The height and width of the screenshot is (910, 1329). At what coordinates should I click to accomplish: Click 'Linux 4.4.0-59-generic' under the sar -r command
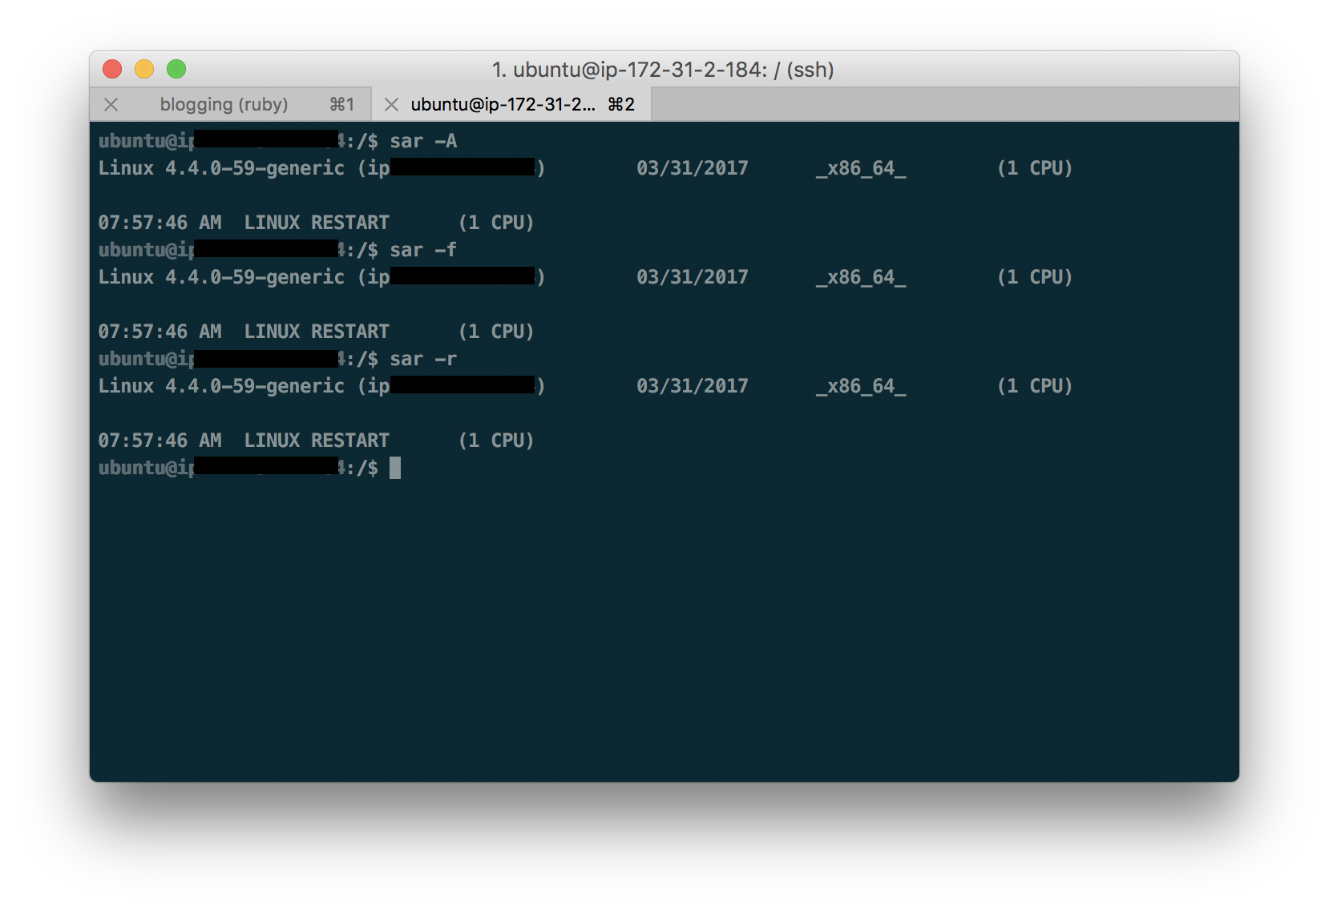tap(221, 386)
